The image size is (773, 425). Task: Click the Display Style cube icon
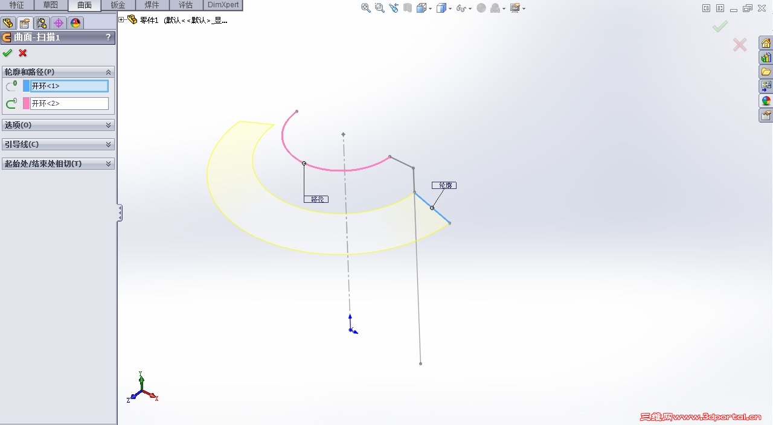441,8
